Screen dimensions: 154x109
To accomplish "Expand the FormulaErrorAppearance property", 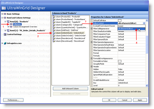I will click(92, 58).
